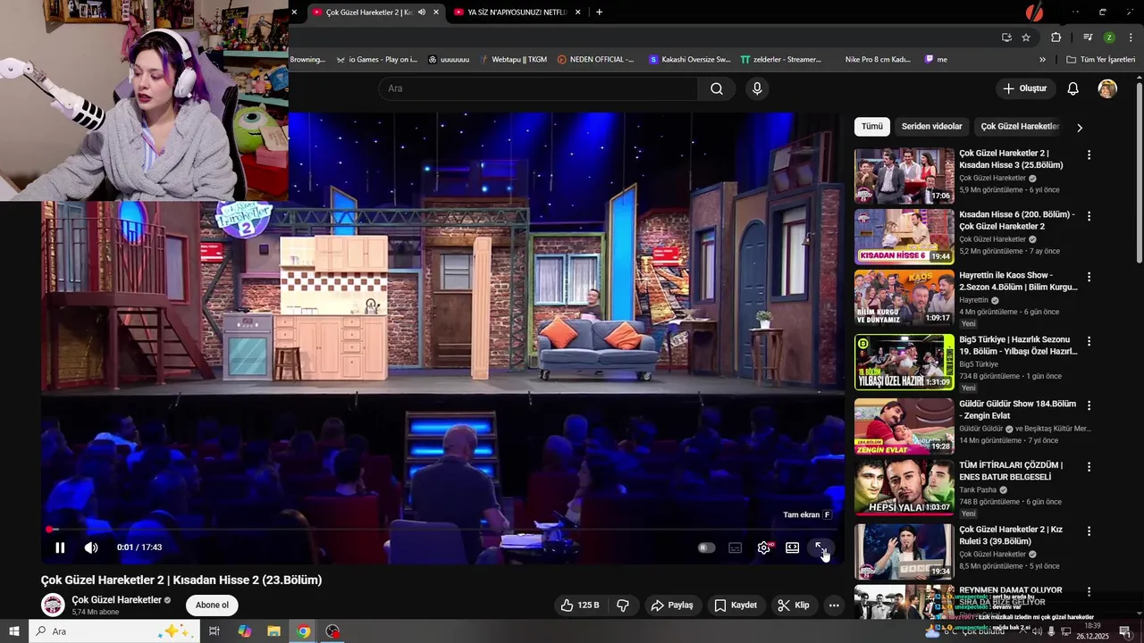Open the Webtapu || TKGM bookmark
1144x643 pixels.
point(513,60)
